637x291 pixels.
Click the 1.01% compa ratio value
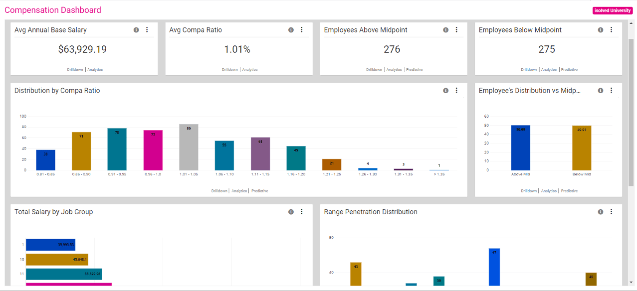click(x=237, y=49)
